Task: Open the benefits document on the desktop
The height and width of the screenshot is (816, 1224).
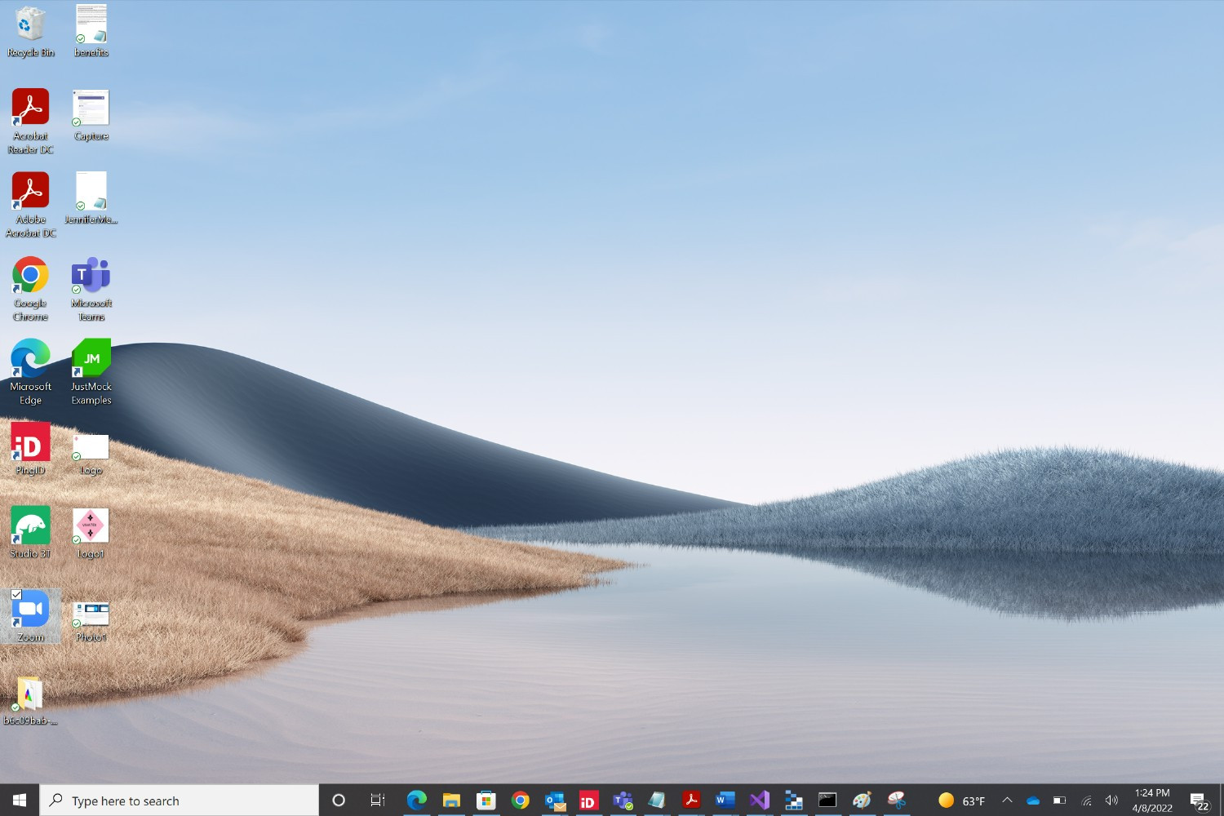Action: click(x=91, y=24)
